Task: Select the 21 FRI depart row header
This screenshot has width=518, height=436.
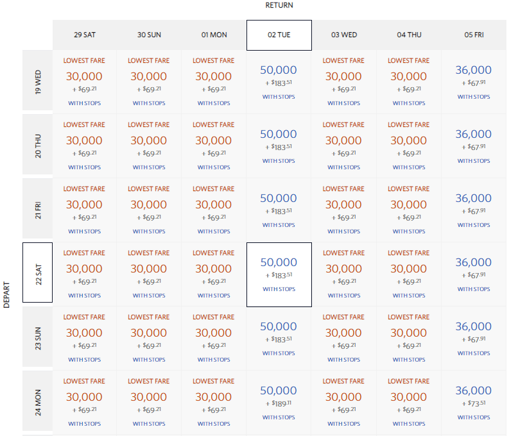Action: (38, 208)
